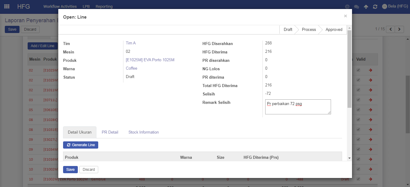The height and width of the screenshot is (187, 410).
Task: Toggle Valid checkbox in first table row
Action: 358,70
